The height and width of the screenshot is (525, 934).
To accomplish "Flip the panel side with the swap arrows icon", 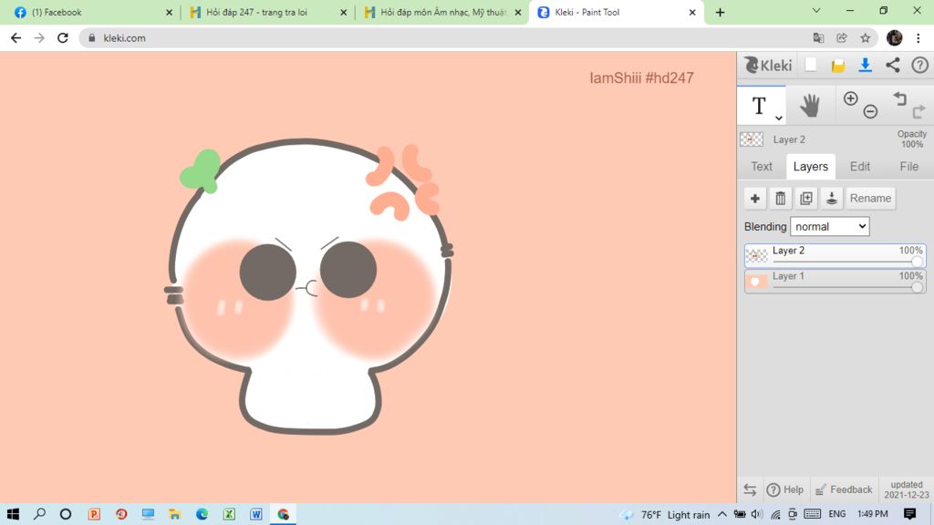I will point(750,489).
